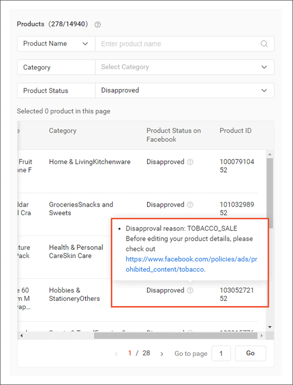Click the Home & LivingKitchenware category cell

(90, 162)
